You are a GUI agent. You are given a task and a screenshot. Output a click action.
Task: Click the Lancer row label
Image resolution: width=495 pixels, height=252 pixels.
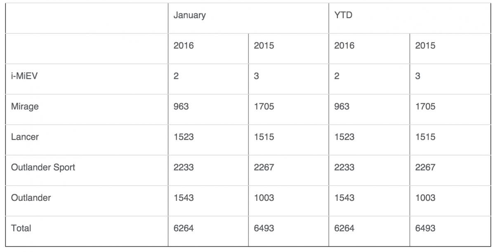click(x=25, y=137)
